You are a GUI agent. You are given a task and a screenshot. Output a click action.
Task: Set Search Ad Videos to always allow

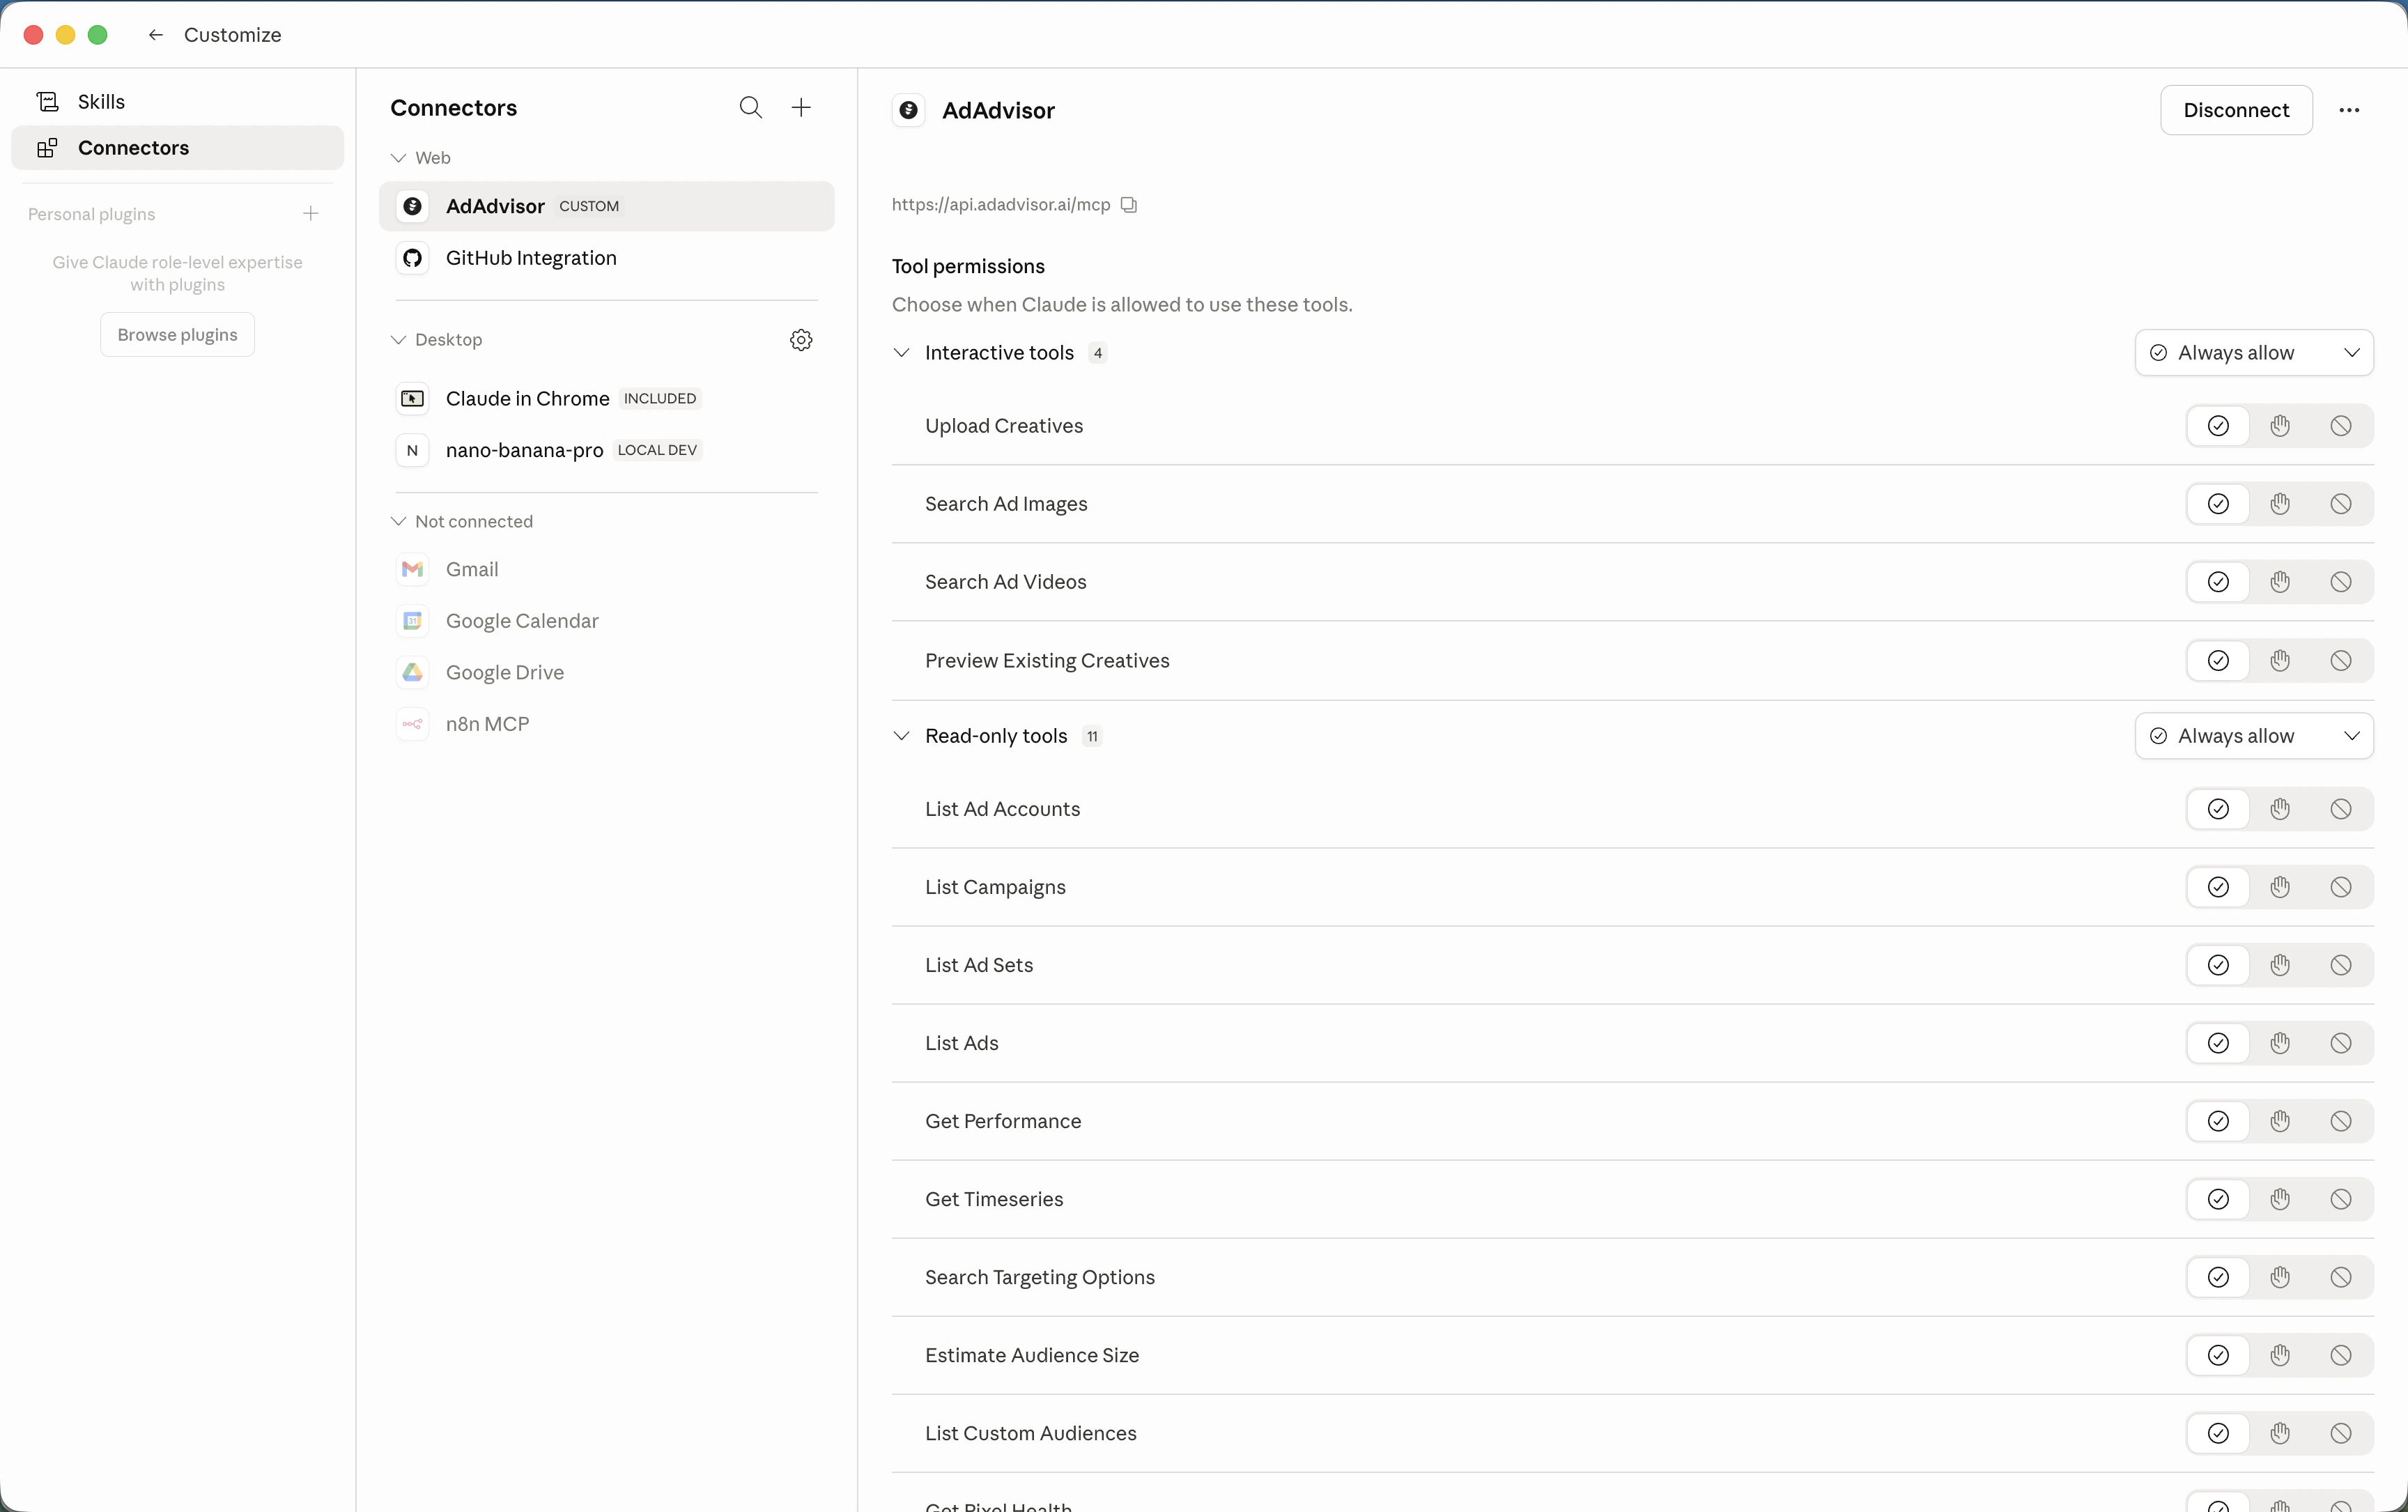[x=2218, y=582]
